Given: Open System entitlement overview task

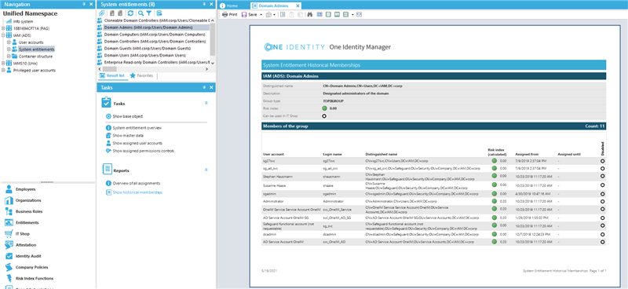Looking at the screenshot, I should coord(137,128).
